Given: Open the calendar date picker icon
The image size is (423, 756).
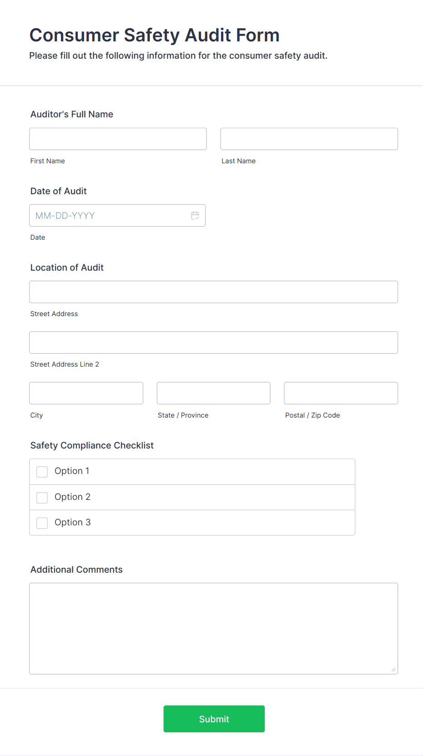Looking at the screenshot, I should pyautogui.click(x=195, y=216).
